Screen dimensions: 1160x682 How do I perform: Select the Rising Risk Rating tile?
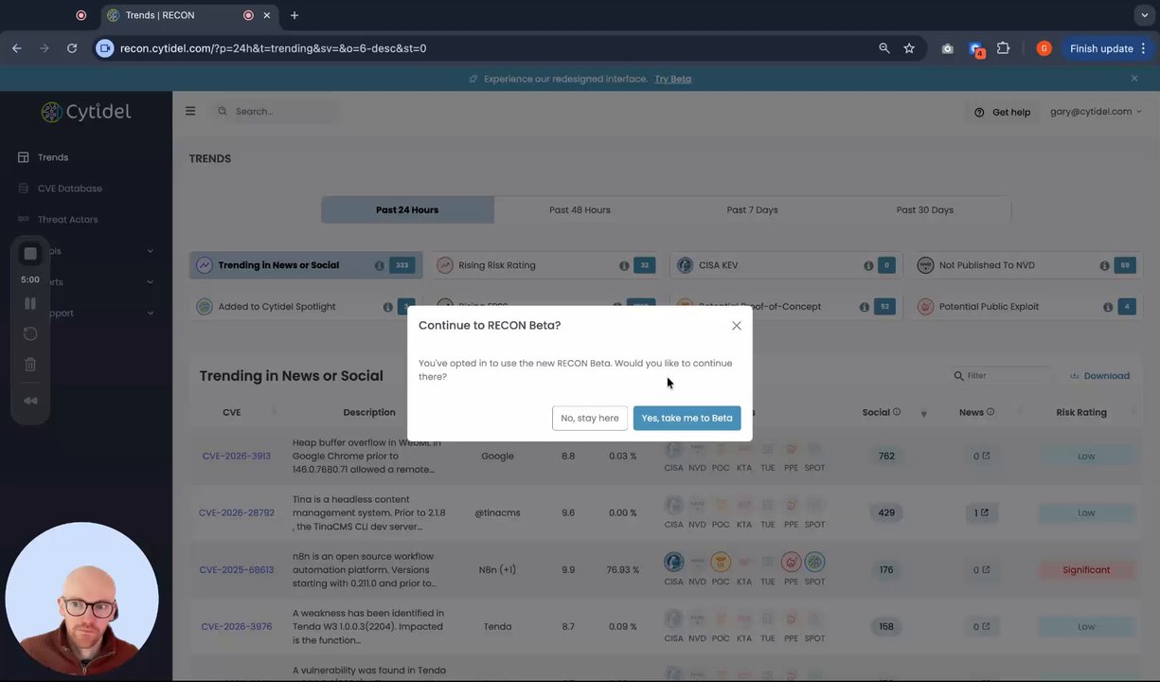[x=546, y=265]
